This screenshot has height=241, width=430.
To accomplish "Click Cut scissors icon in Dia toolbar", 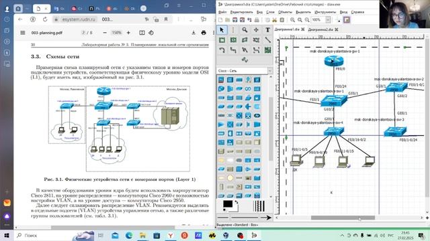I will [x=274, y=20].
